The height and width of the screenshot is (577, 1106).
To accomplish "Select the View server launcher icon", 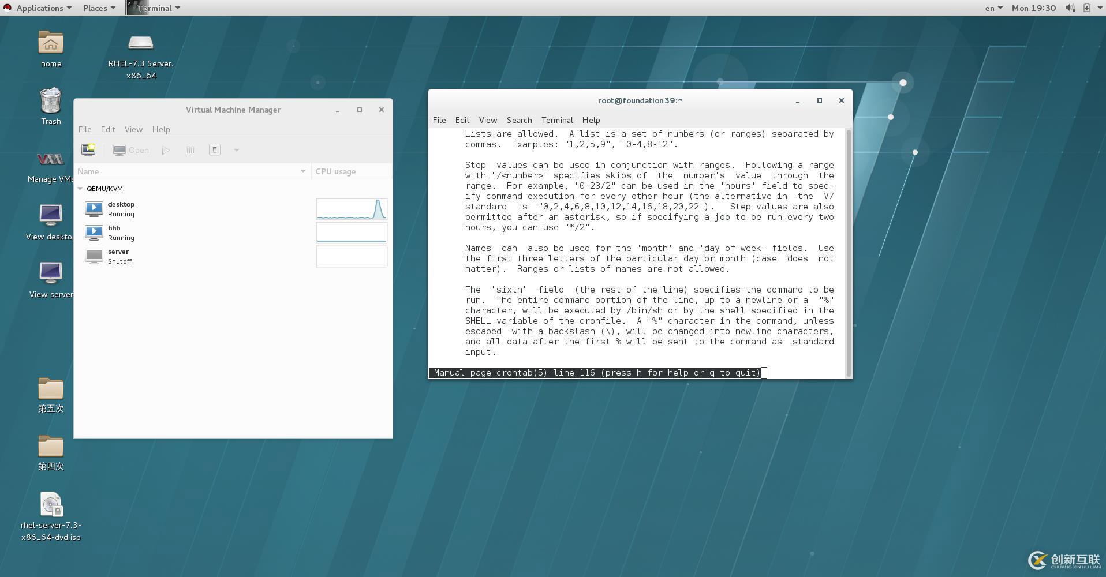I will click(x=51, y=273).
